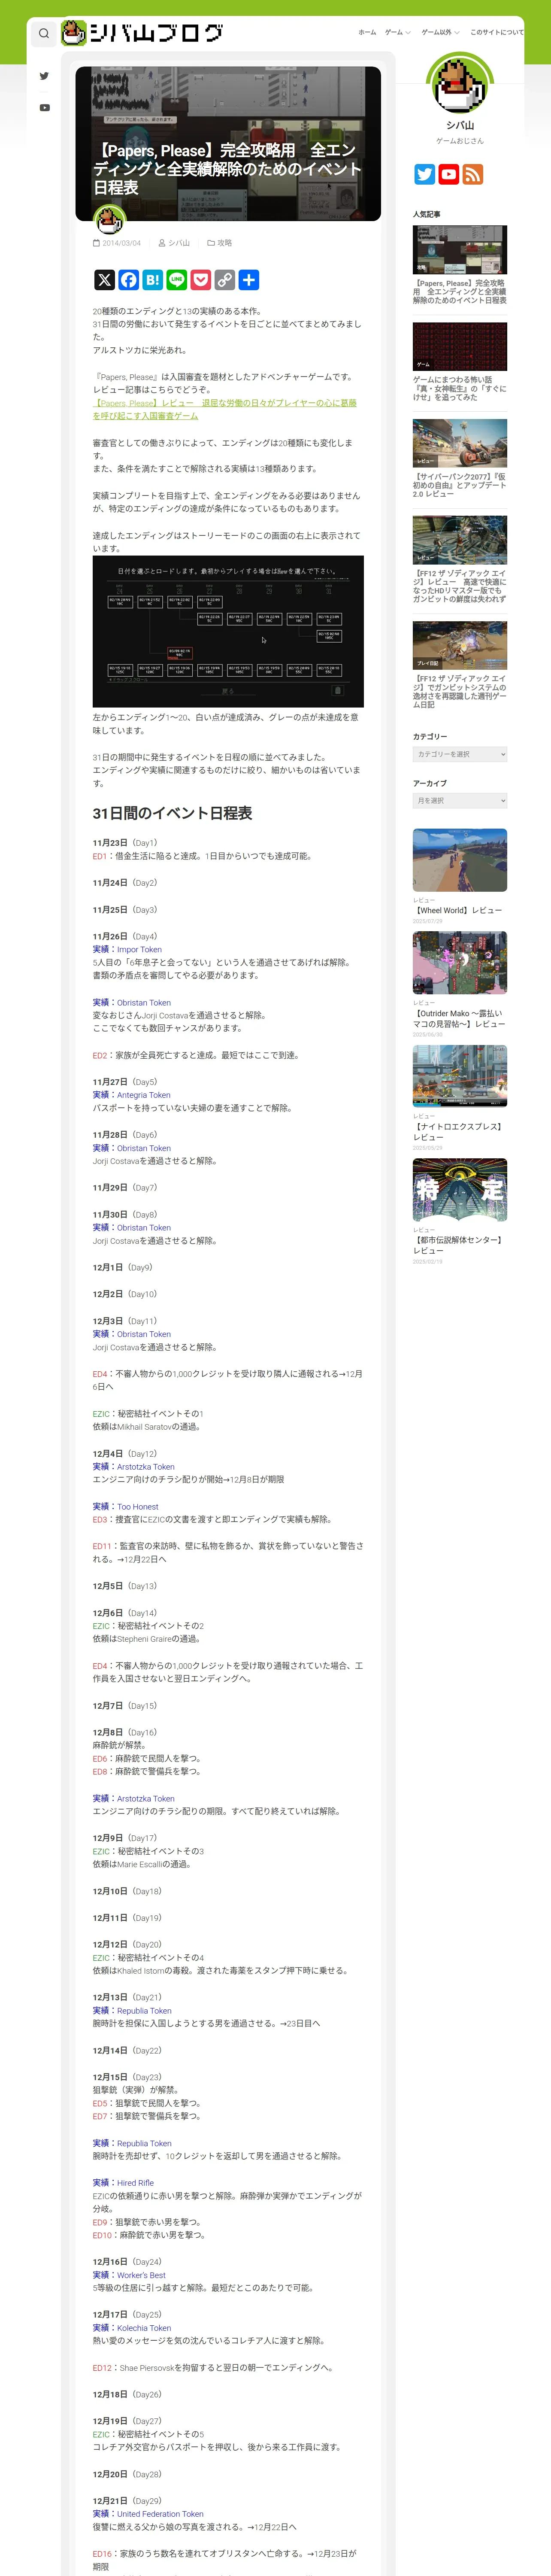Open the 【Wheel World】レビュー article title

458,911
